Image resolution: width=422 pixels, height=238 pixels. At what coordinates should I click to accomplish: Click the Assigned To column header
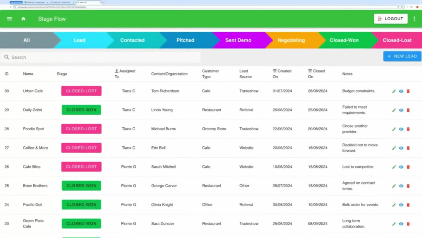coord(125,74)
